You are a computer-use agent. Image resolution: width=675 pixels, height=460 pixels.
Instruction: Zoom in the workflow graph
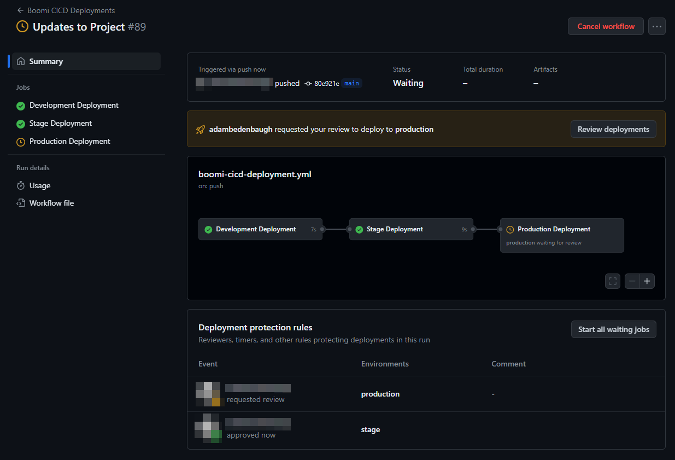[x=647, y=281]
